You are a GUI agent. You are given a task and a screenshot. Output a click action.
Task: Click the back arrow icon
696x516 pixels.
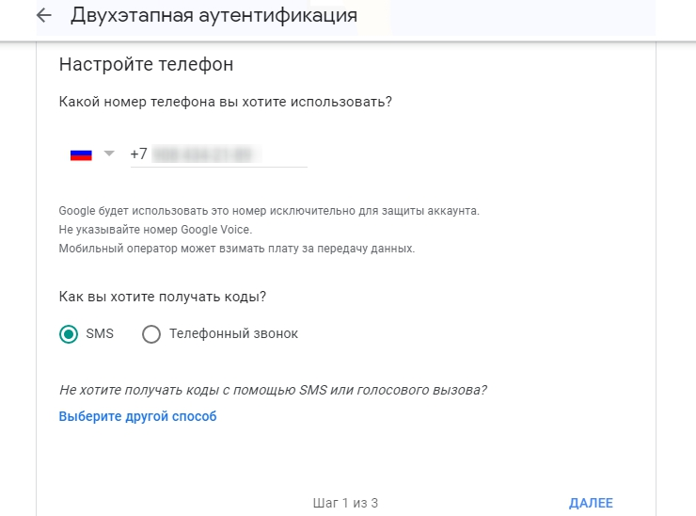[x=43, y=16]
